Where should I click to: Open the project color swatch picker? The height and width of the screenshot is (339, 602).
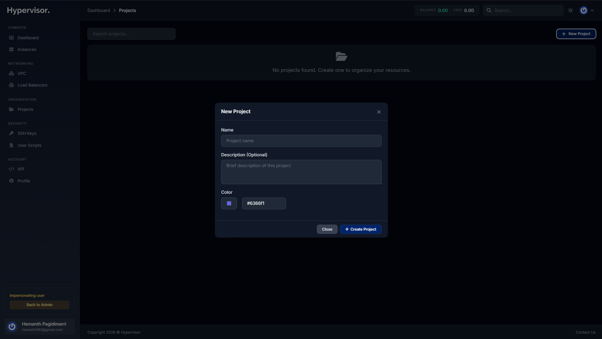tap(229, 203)
